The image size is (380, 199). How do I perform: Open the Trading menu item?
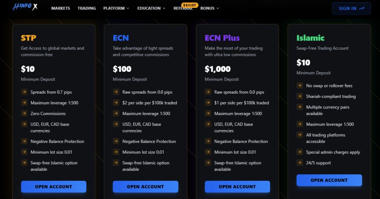(86, 8)
